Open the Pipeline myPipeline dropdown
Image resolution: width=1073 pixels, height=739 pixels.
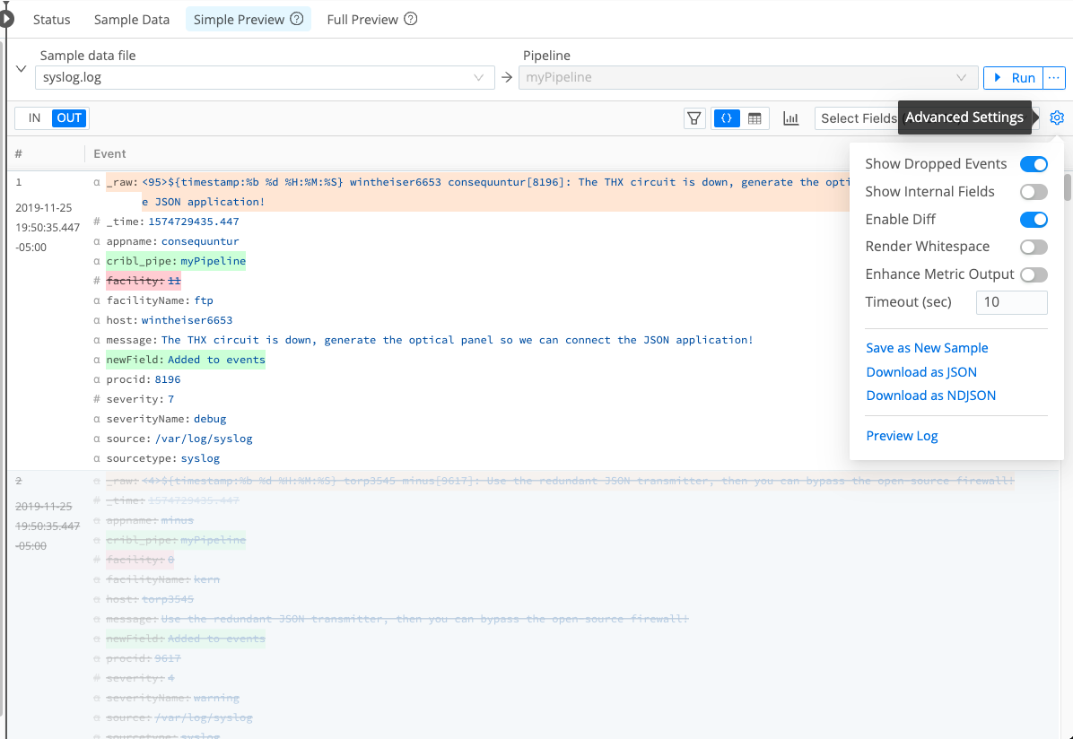[x=748, y=77]
